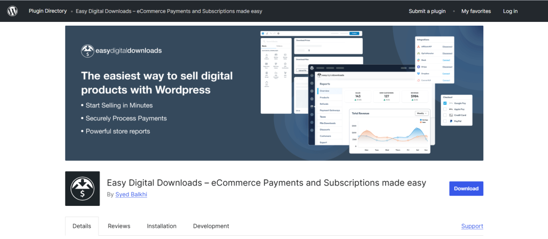Open the Plugin Directory link
Image resolution: width=548 pixels, height=239 pixels.
(48, 11)
